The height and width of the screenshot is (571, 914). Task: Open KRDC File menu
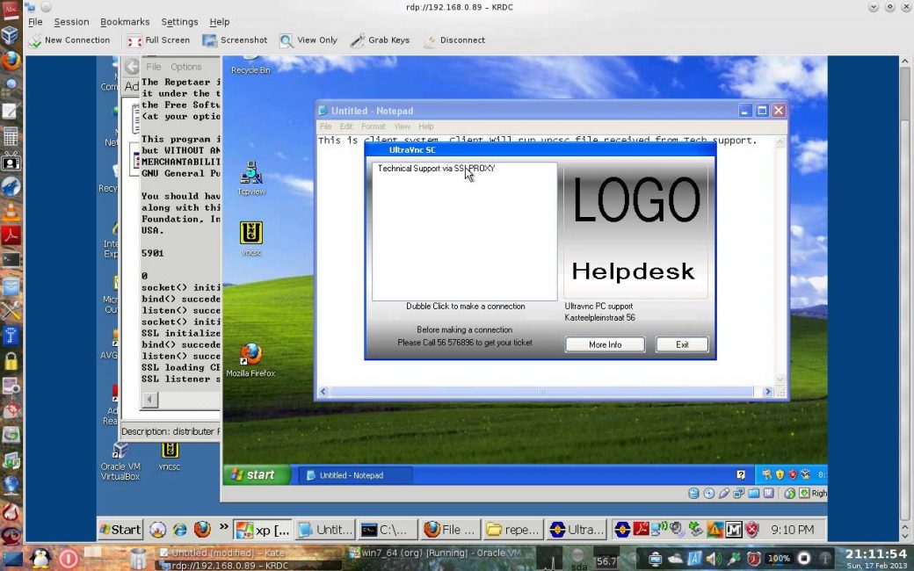click(35, 22)
